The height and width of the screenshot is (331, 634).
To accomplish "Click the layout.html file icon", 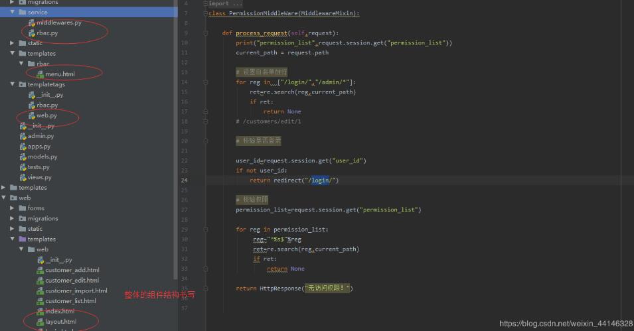I will click(40, 322).
